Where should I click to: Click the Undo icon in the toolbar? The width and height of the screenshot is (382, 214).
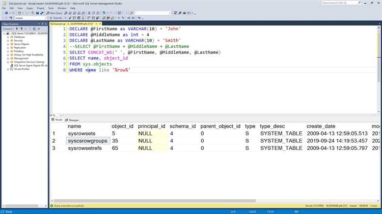[104, 13]
